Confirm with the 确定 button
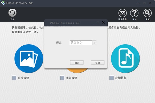 click(x=77, y=63)
